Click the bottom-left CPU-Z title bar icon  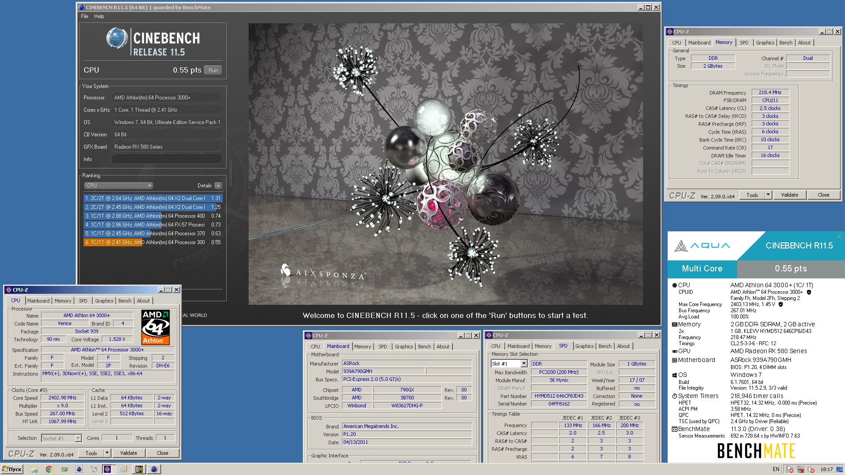click(8, 290)
